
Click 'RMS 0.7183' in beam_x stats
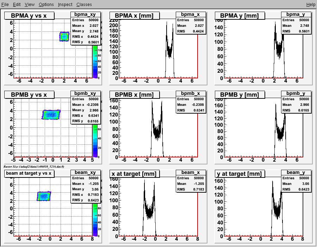[191, 189]
